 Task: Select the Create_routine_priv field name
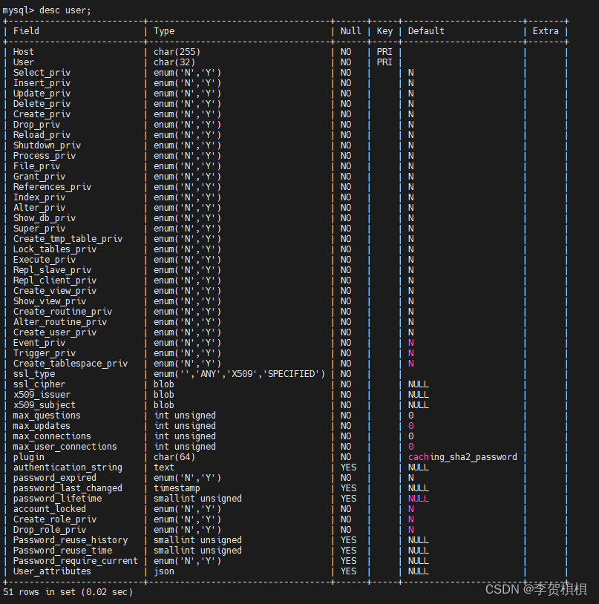[63, 312]
